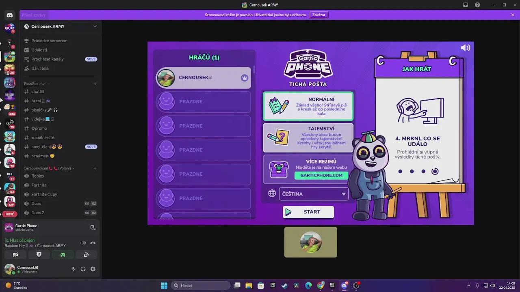520x292 pixels.
Task: Open the GARTICPHONE.COM link button
Action: [x=321, y=176]
